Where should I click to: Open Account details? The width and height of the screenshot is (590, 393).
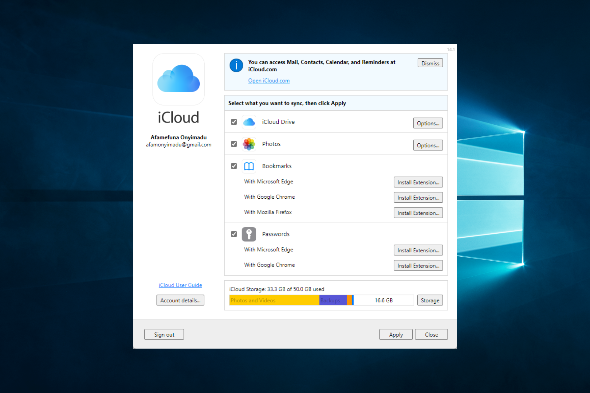(180, 300)
